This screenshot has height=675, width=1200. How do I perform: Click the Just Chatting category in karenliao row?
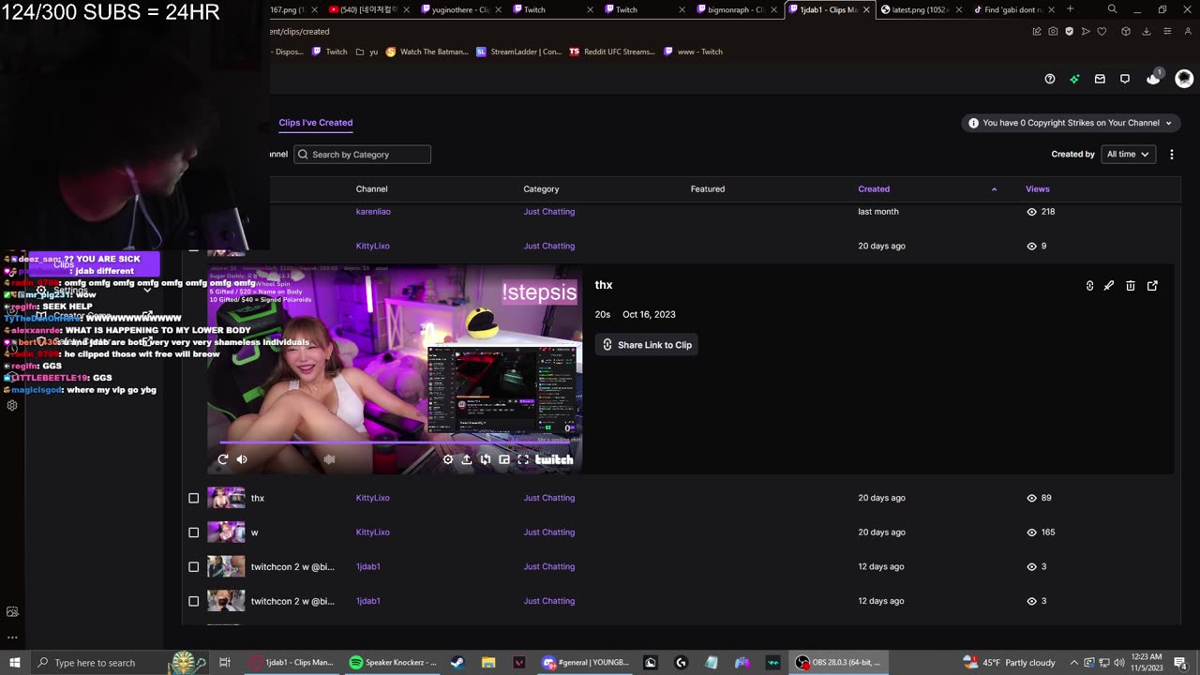coord(549,211)
